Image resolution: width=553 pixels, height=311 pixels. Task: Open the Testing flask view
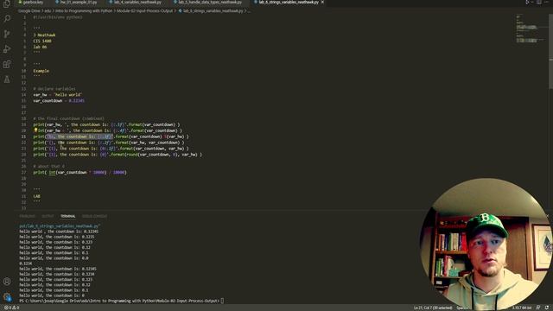click(x=7, y=79)
